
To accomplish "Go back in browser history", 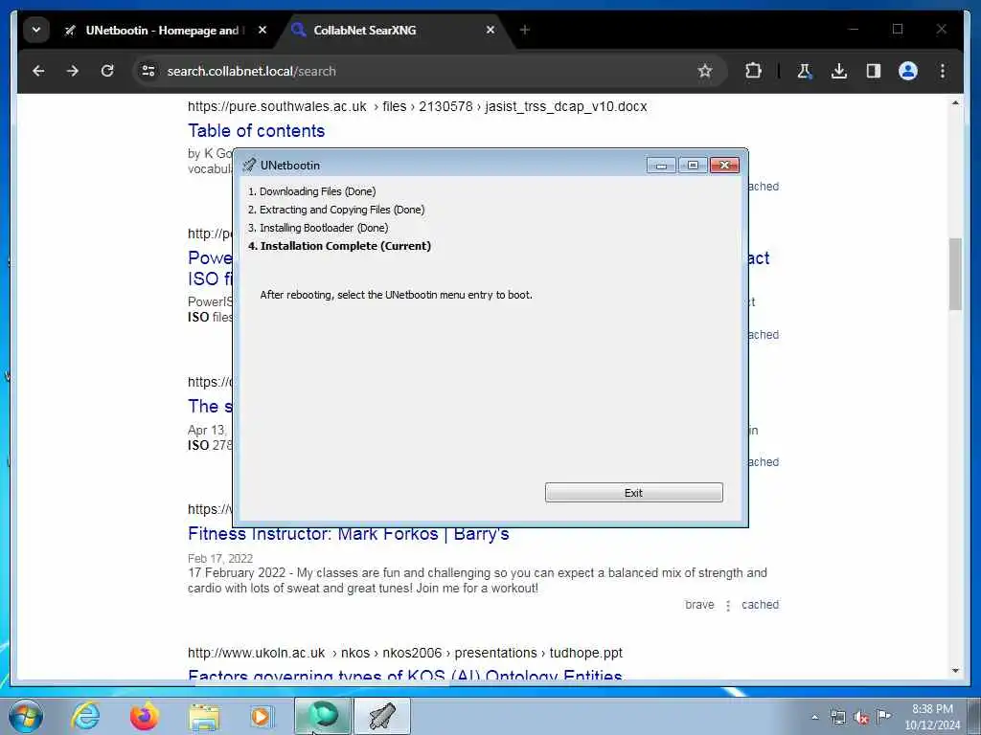I will coord(38,71).
